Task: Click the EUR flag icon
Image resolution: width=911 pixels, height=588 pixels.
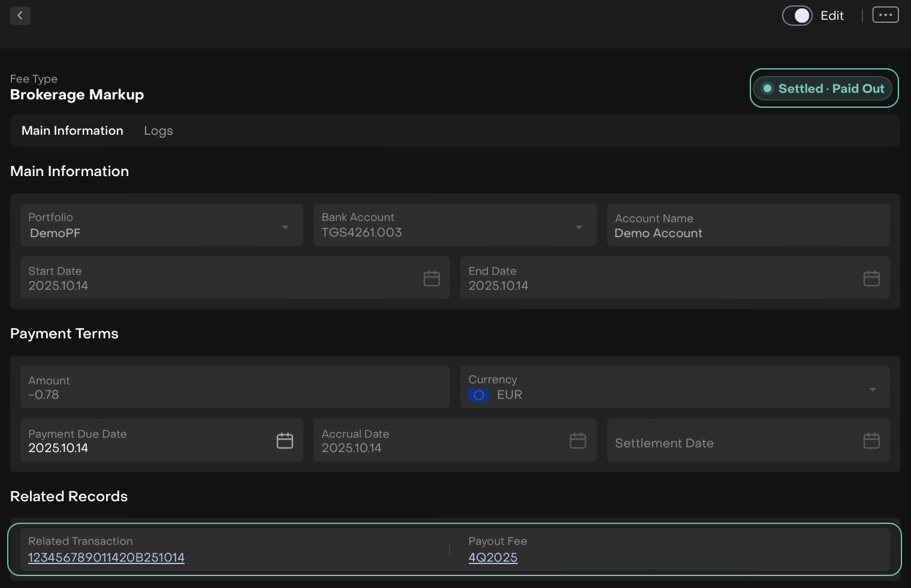Action: [478, 395]
